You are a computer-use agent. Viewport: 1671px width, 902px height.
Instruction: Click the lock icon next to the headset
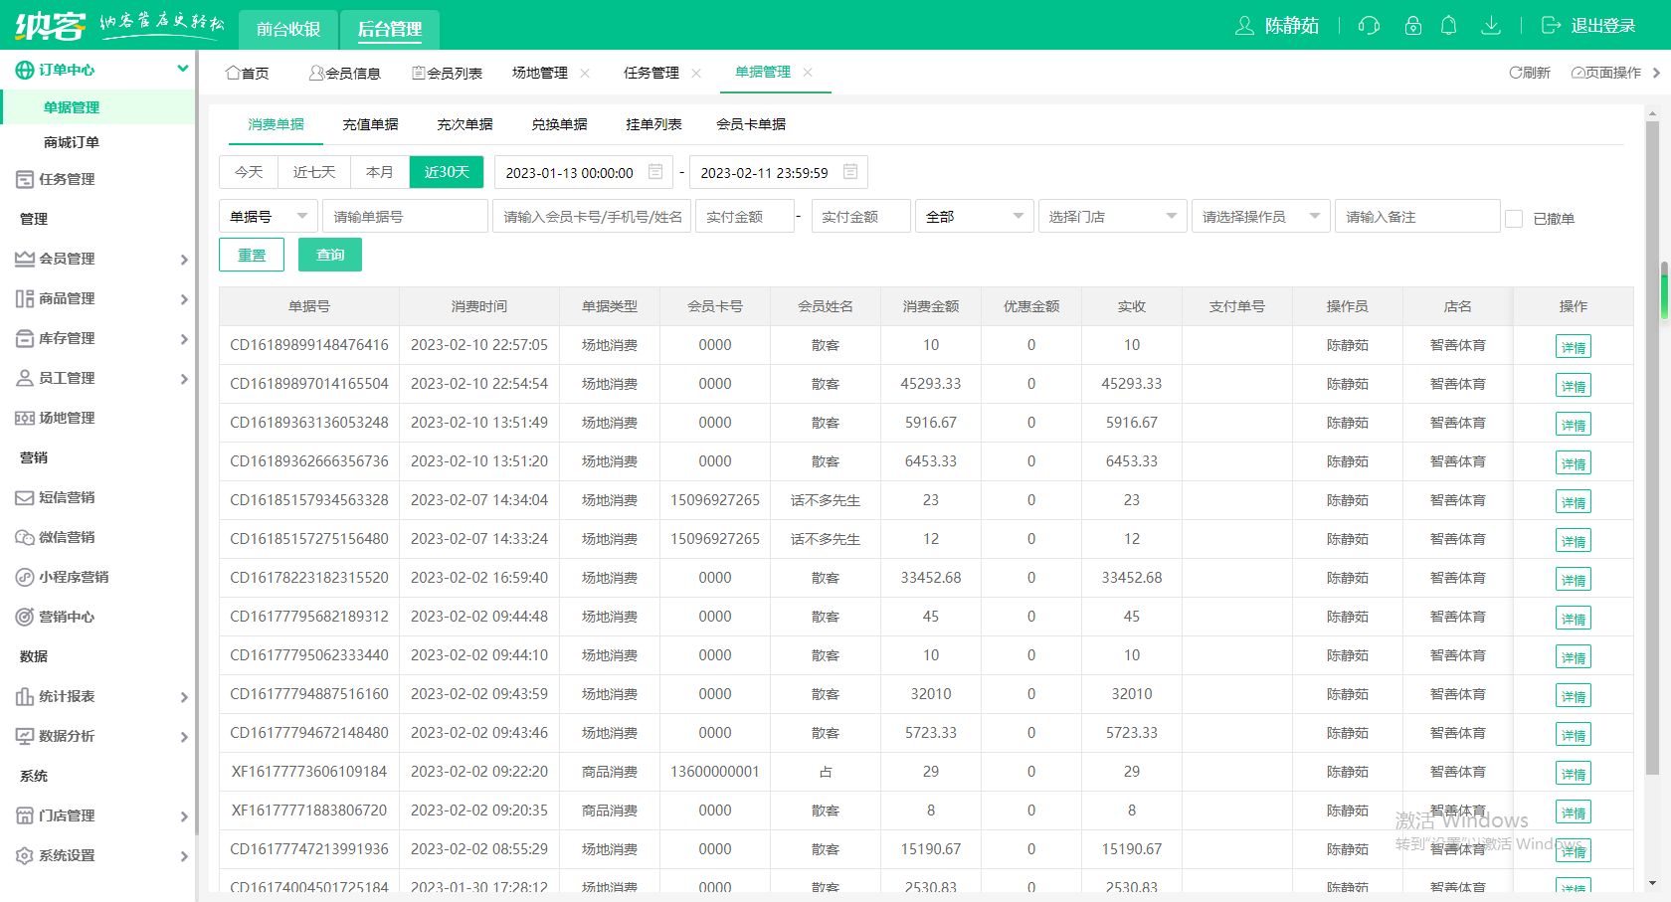point(1412,26)
